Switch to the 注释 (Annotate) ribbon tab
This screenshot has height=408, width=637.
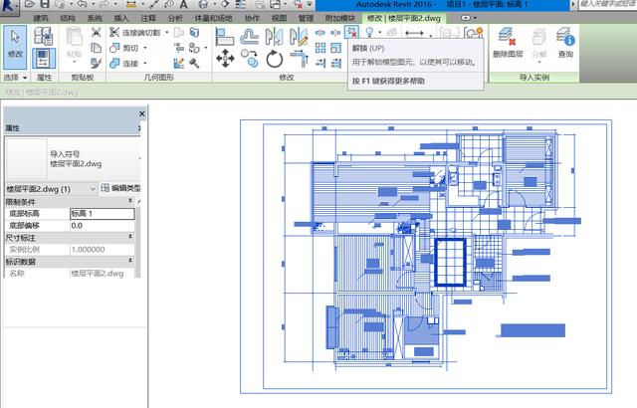click(147, 18)
